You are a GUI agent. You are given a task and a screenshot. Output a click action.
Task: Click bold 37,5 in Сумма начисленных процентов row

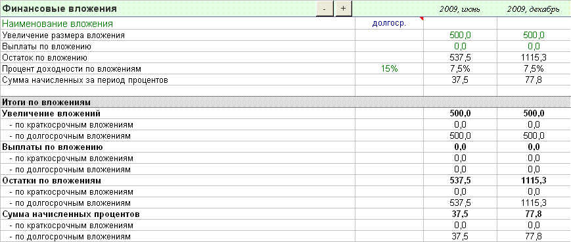click(461, 214)
